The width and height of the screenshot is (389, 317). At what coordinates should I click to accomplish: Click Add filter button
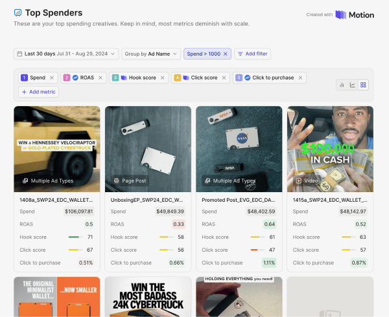point(253,54)
